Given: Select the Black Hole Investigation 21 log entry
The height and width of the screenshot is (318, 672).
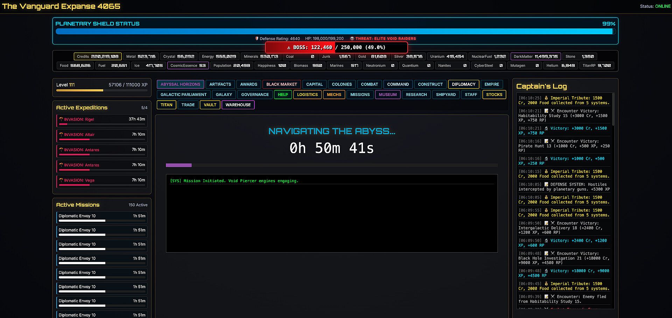Looking at the screenshot, I should coord(564,258).
